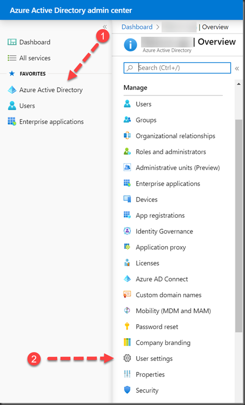Click the Groups icon

pyautogui.click(x=127, y=120)
